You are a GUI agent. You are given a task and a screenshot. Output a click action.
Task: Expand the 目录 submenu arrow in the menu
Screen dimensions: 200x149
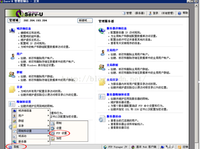48,126
